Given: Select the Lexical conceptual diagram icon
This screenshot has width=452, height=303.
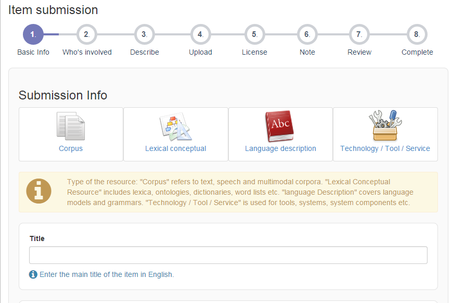Looking at the screenshot, I should click(x=175, y=127).
